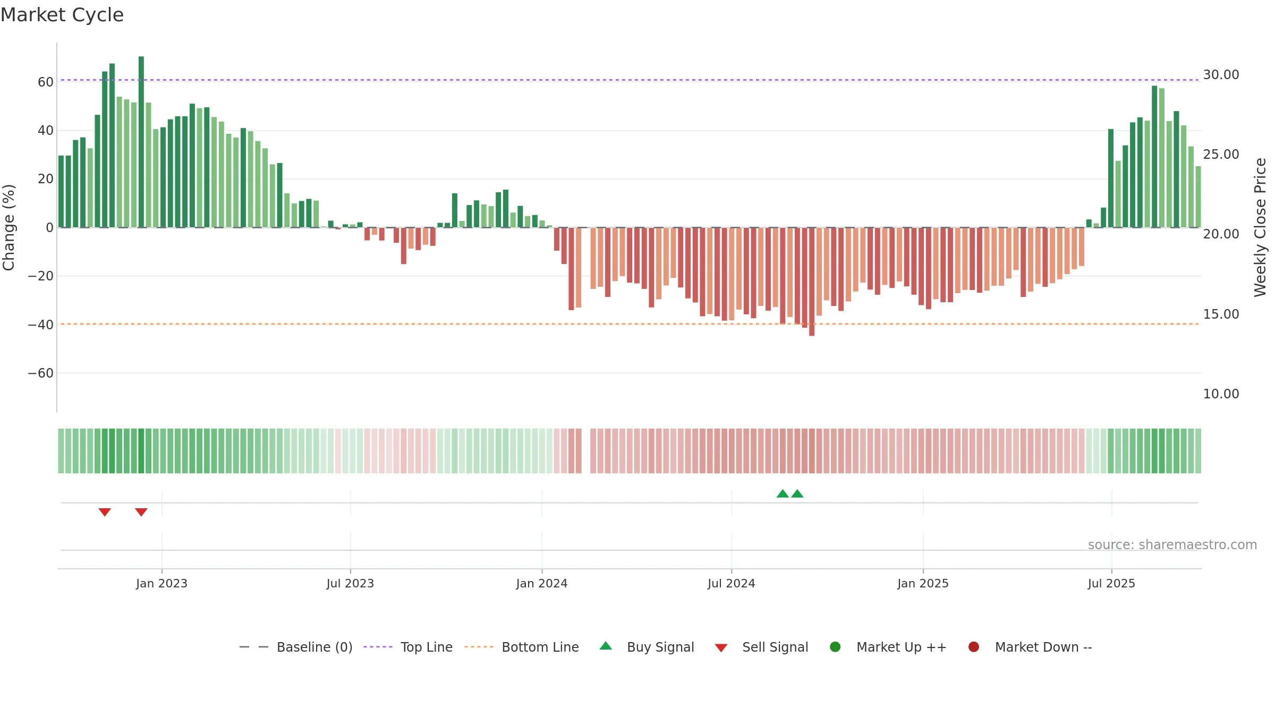Image resolution: width=1275 pixels, height=717 pixels.
Task: Click the 10.00 price tick label
Action: [x=1221, y=394]
